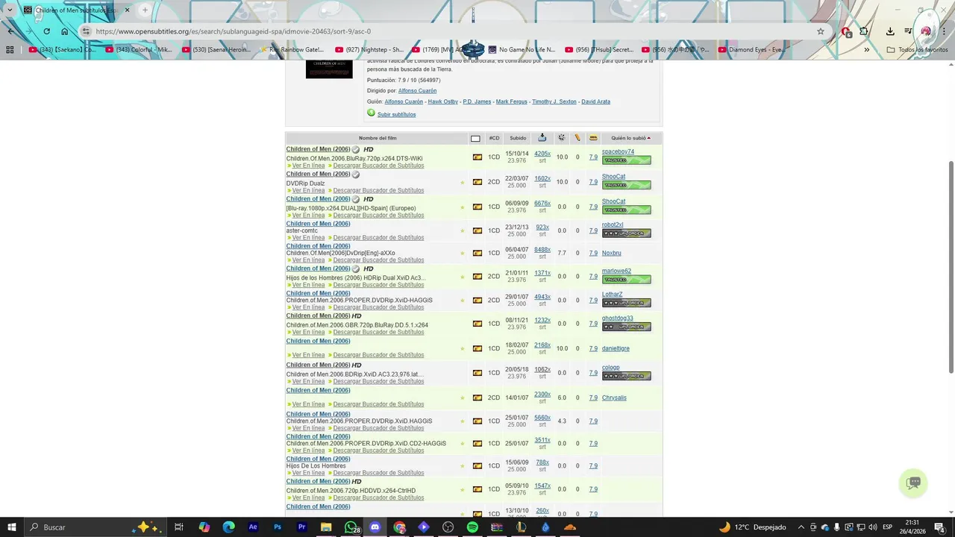Open the Children of Men poster thumbnail
The image size is (955, 537).
(x=329, y=69)
